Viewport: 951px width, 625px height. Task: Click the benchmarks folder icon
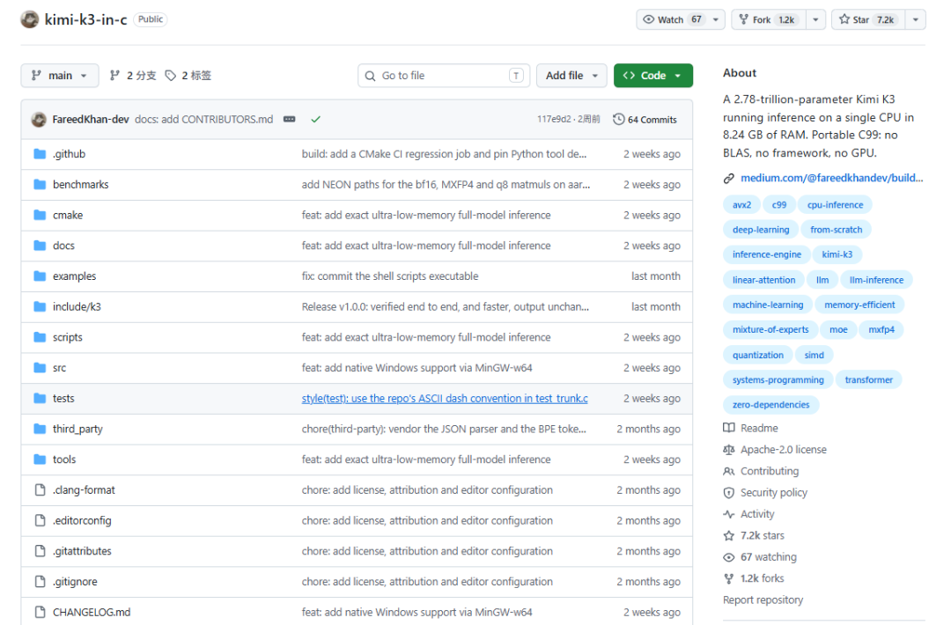click(40, 184)
